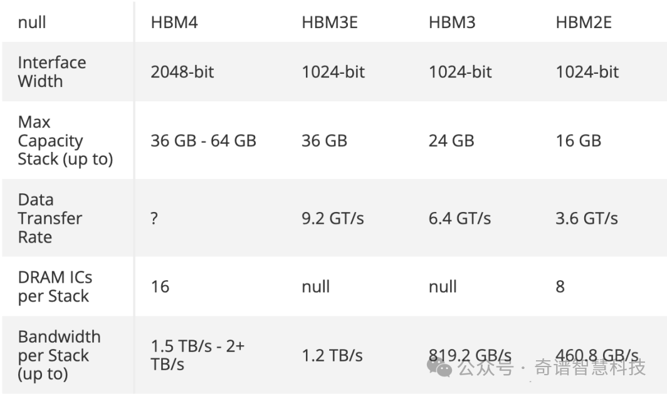This screenshot has width=667, height=394.
Task: Click the 奇谱智慧科技 watermark text
Action: [x=590, y=367]
